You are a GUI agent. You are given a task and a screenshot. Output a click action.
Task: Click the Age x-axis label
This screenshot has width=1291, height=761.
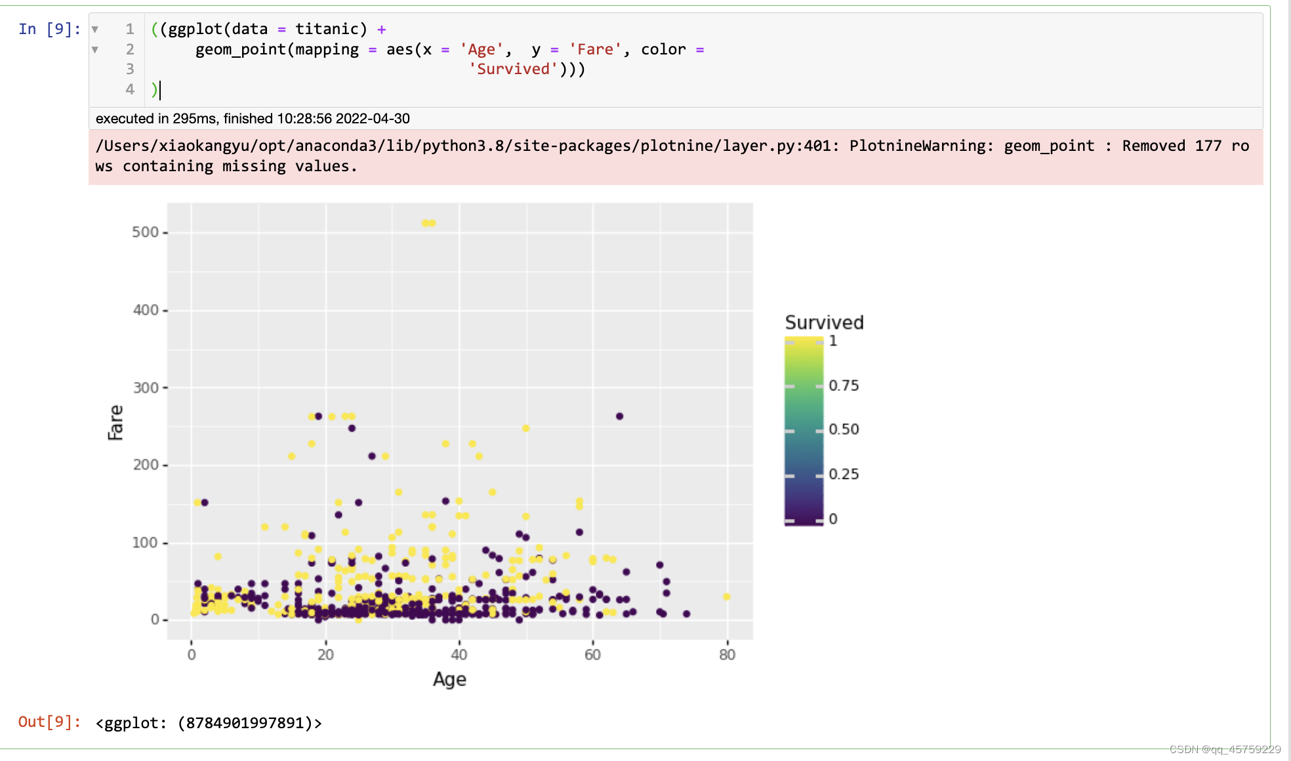point(449,680)
